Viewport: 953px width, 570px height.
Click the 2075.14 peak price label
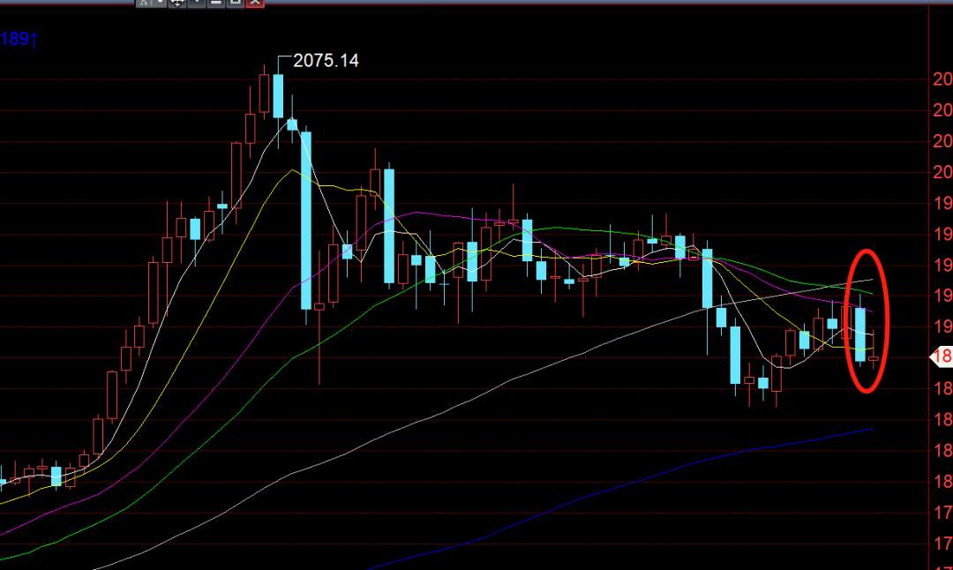point(326,61)
